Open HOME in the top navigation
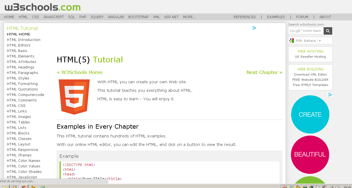Viewport: 352px width, 188px height. 9,17
